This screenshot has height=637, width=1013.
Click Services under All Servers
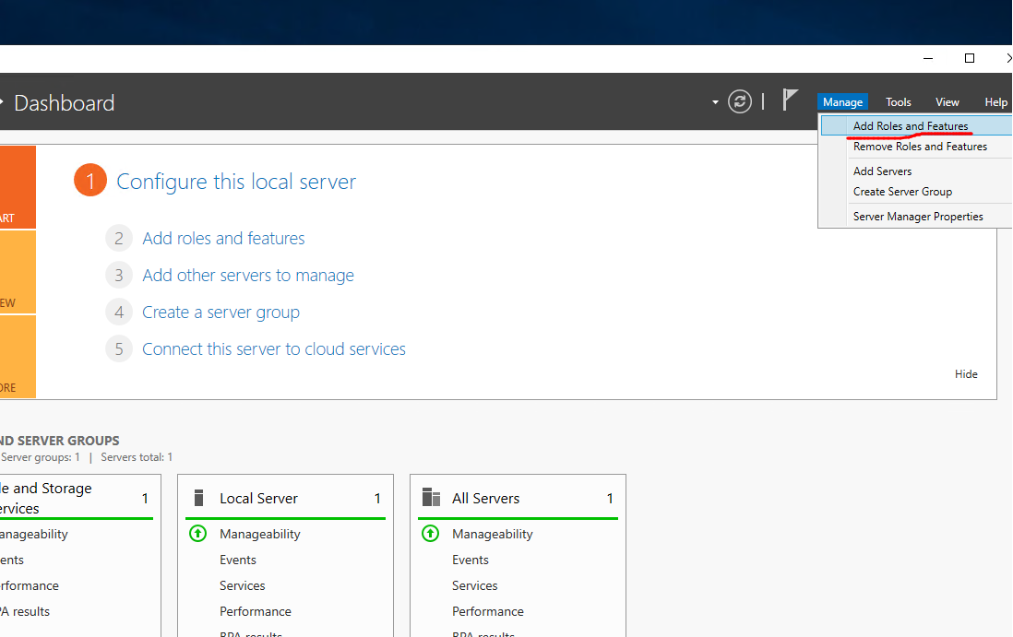pyautogui.click(x=475, y=585)
